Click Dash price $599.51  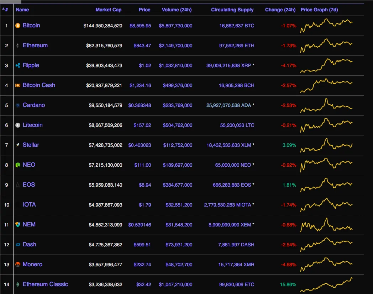pyautogui.click(x=142, y=245)
